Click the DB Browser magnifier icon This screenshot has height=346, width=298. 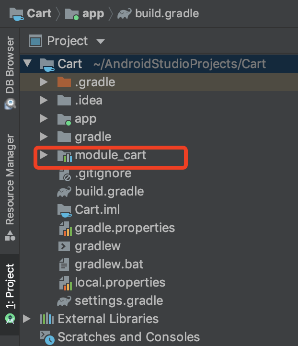[10, 104]
